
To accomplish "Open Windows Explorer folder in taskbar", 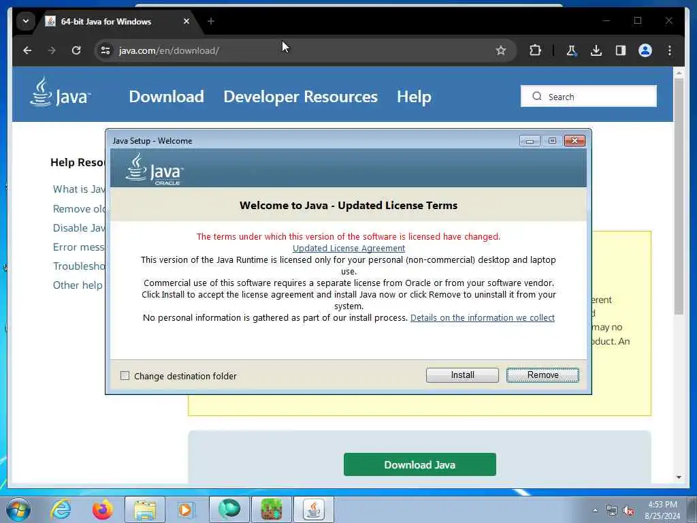I will pos(145,509).
